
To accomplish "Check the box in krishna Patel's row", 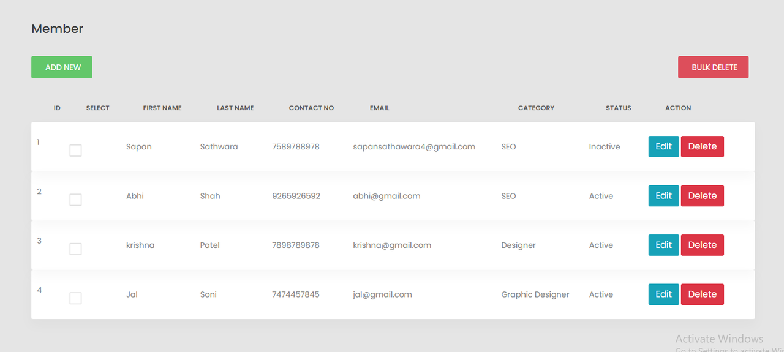I will 75,249.
